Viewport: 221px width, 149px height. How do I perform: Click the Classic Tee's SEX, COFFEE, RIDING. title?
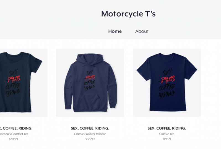coord(167,128)
